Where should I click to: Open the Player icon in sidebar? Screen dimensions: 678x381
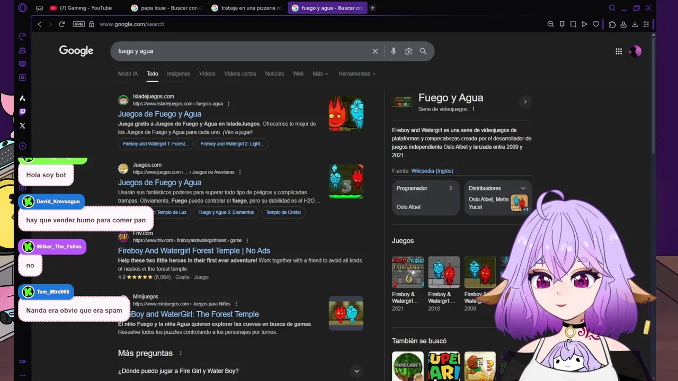pyautogui.click(x=22, y=146)
